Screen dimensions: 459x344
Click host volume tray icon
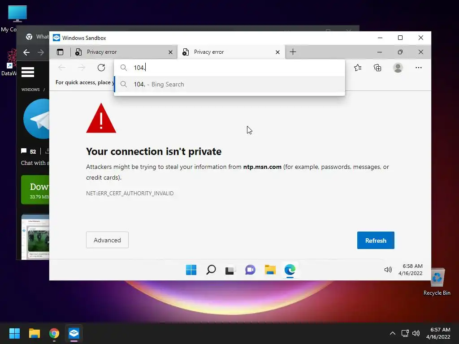point(416,333)
